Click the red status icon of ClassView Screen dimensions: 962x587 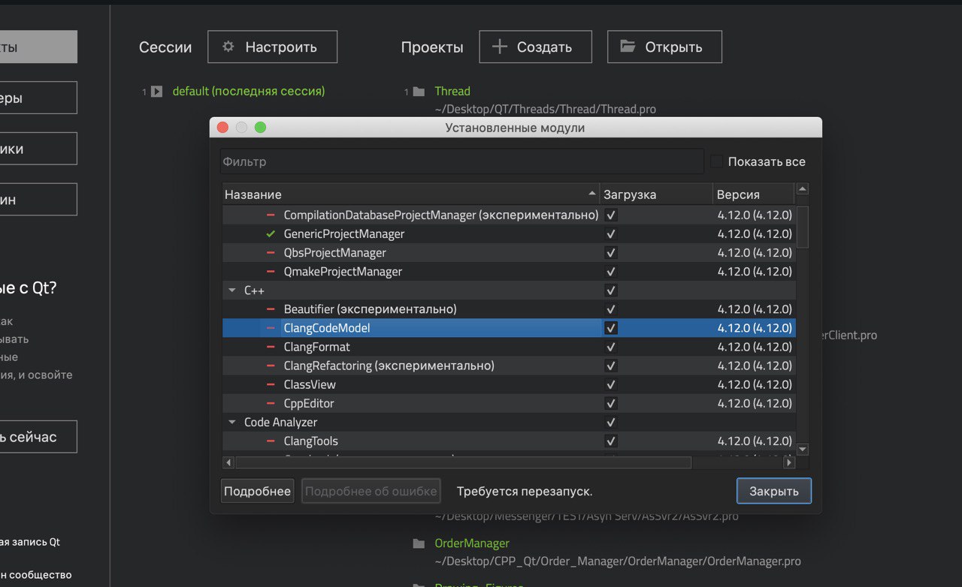point(271,384)
